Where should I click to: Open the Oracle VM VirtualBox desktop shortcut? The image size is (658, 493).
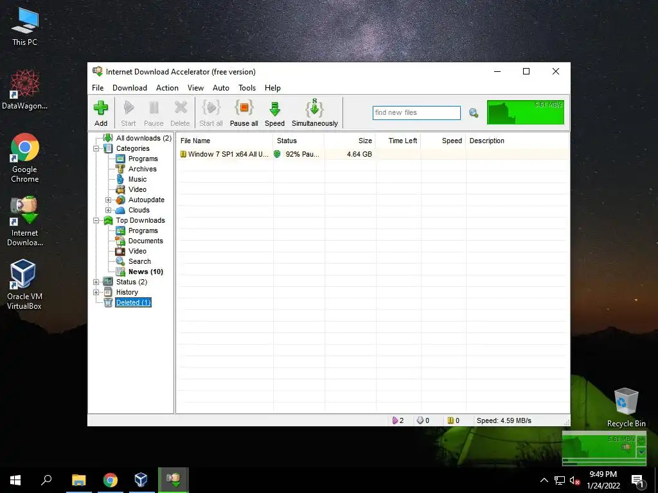coord(24,284)
